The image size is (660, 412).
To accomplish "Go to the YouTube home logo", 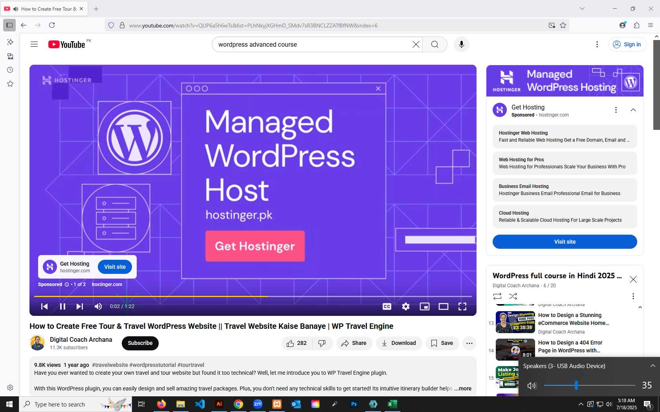I will 67,44.
